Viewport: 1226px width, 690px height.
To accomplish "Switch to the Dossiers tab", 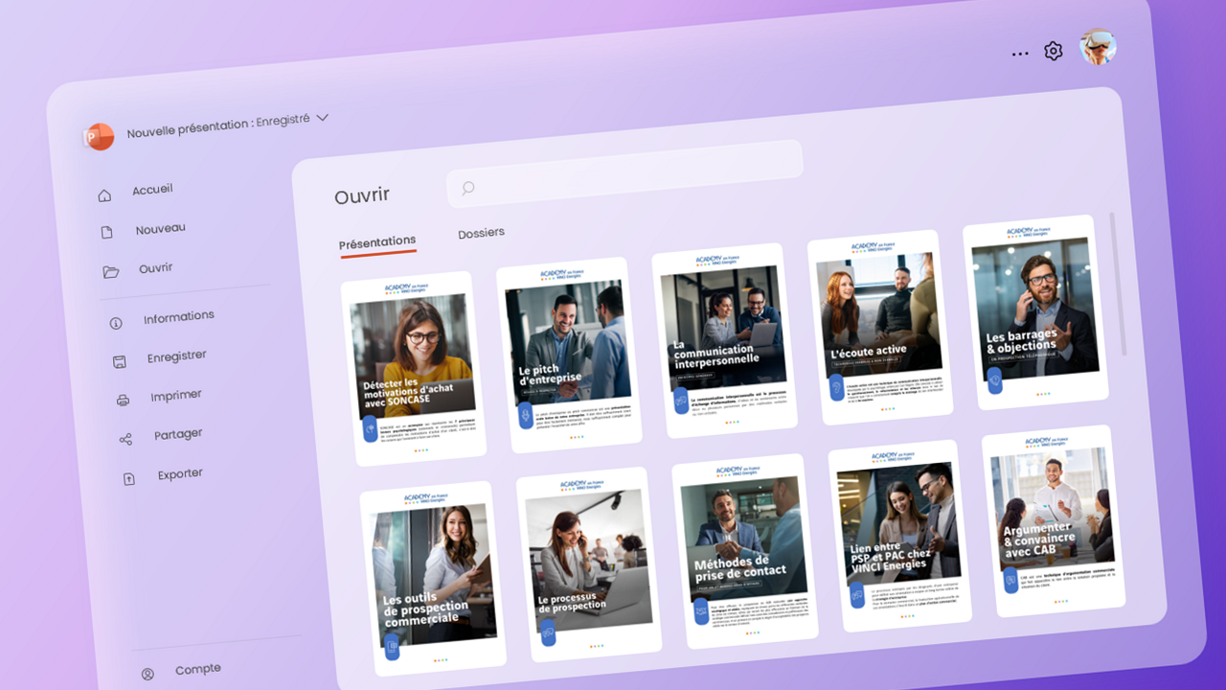I will click(x=481, y=233).
